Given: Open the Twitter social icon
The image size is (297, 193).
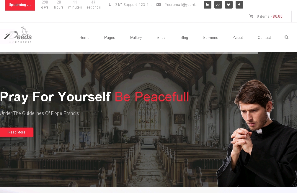Looking at the screenshot, I should click(x=229, y=5).
